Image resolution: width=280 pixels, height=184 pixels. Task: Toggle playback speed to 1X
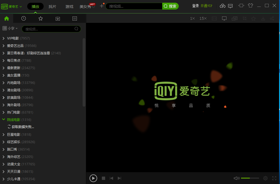(x=192, y=18)
